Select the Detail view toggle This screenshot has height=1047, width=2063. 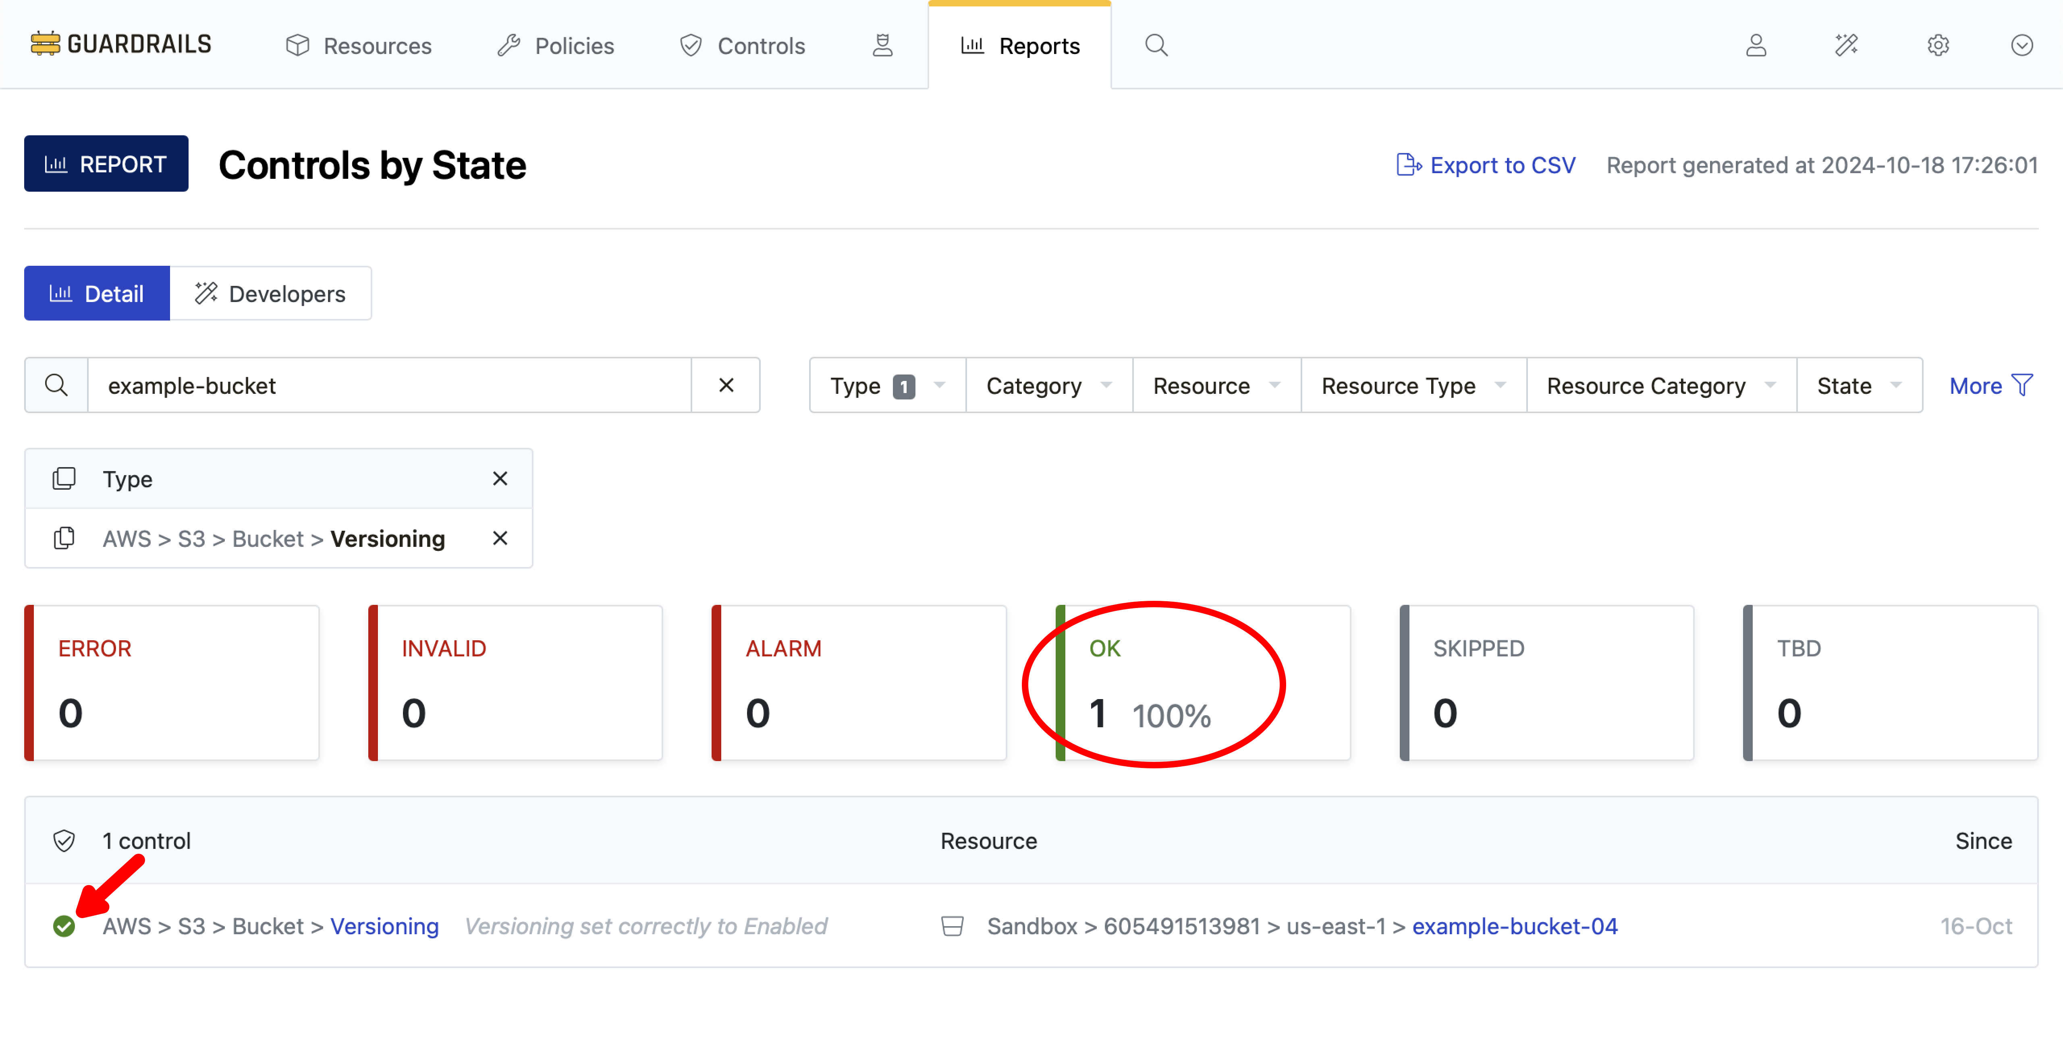pos(97,293)
